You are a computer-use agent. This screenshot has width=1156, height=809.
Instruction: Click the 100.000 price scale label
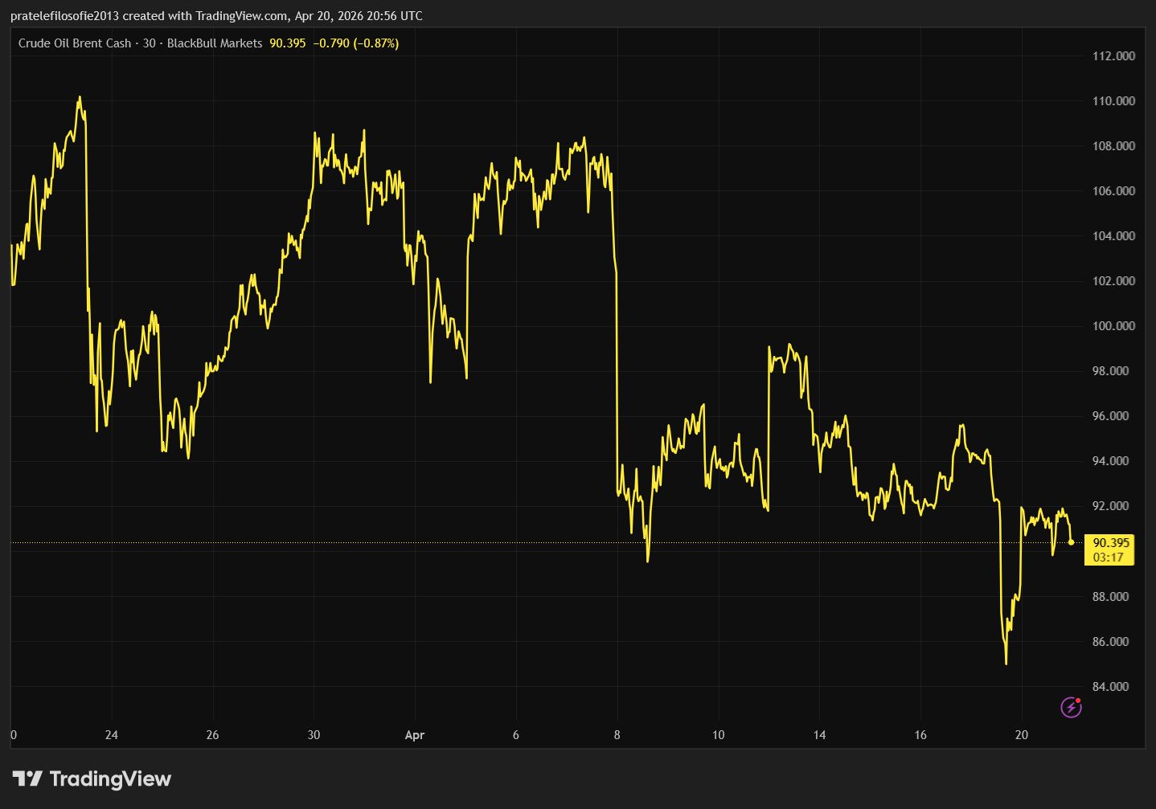pos(1113,326)
